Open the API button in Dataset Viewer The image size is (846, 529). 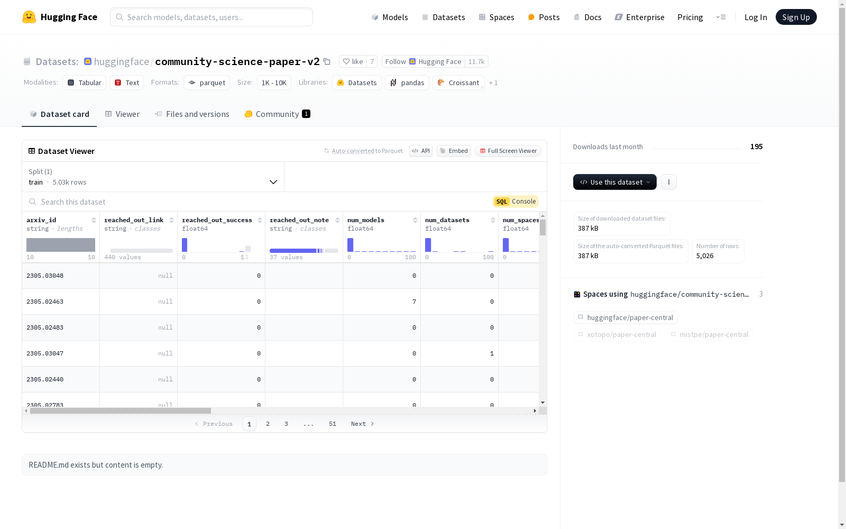pyautogui.click(x=421, y=151)
